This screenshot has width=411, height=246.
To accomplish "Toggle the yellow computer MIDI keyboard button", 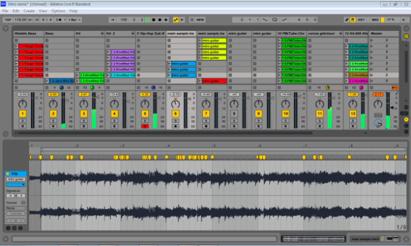I will [353, 20].
